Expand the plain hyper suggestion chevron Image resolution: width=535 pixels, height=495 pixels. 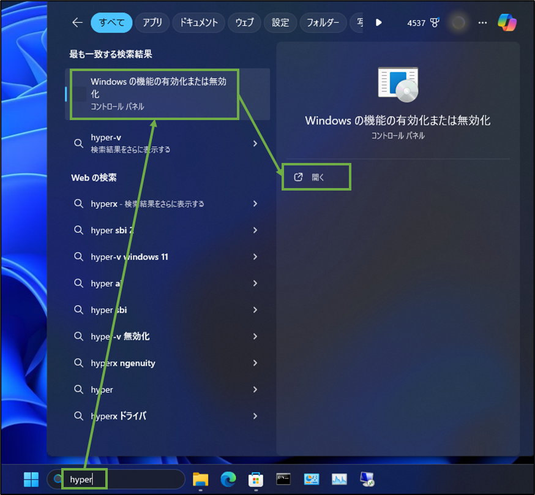(x=255, y=390)
